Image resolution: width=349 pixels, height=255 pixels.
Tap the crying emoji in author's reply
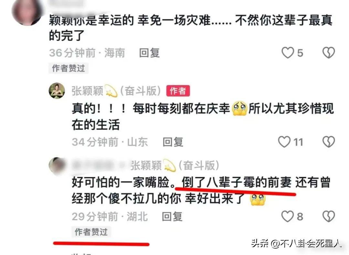[x=239, y=108]
